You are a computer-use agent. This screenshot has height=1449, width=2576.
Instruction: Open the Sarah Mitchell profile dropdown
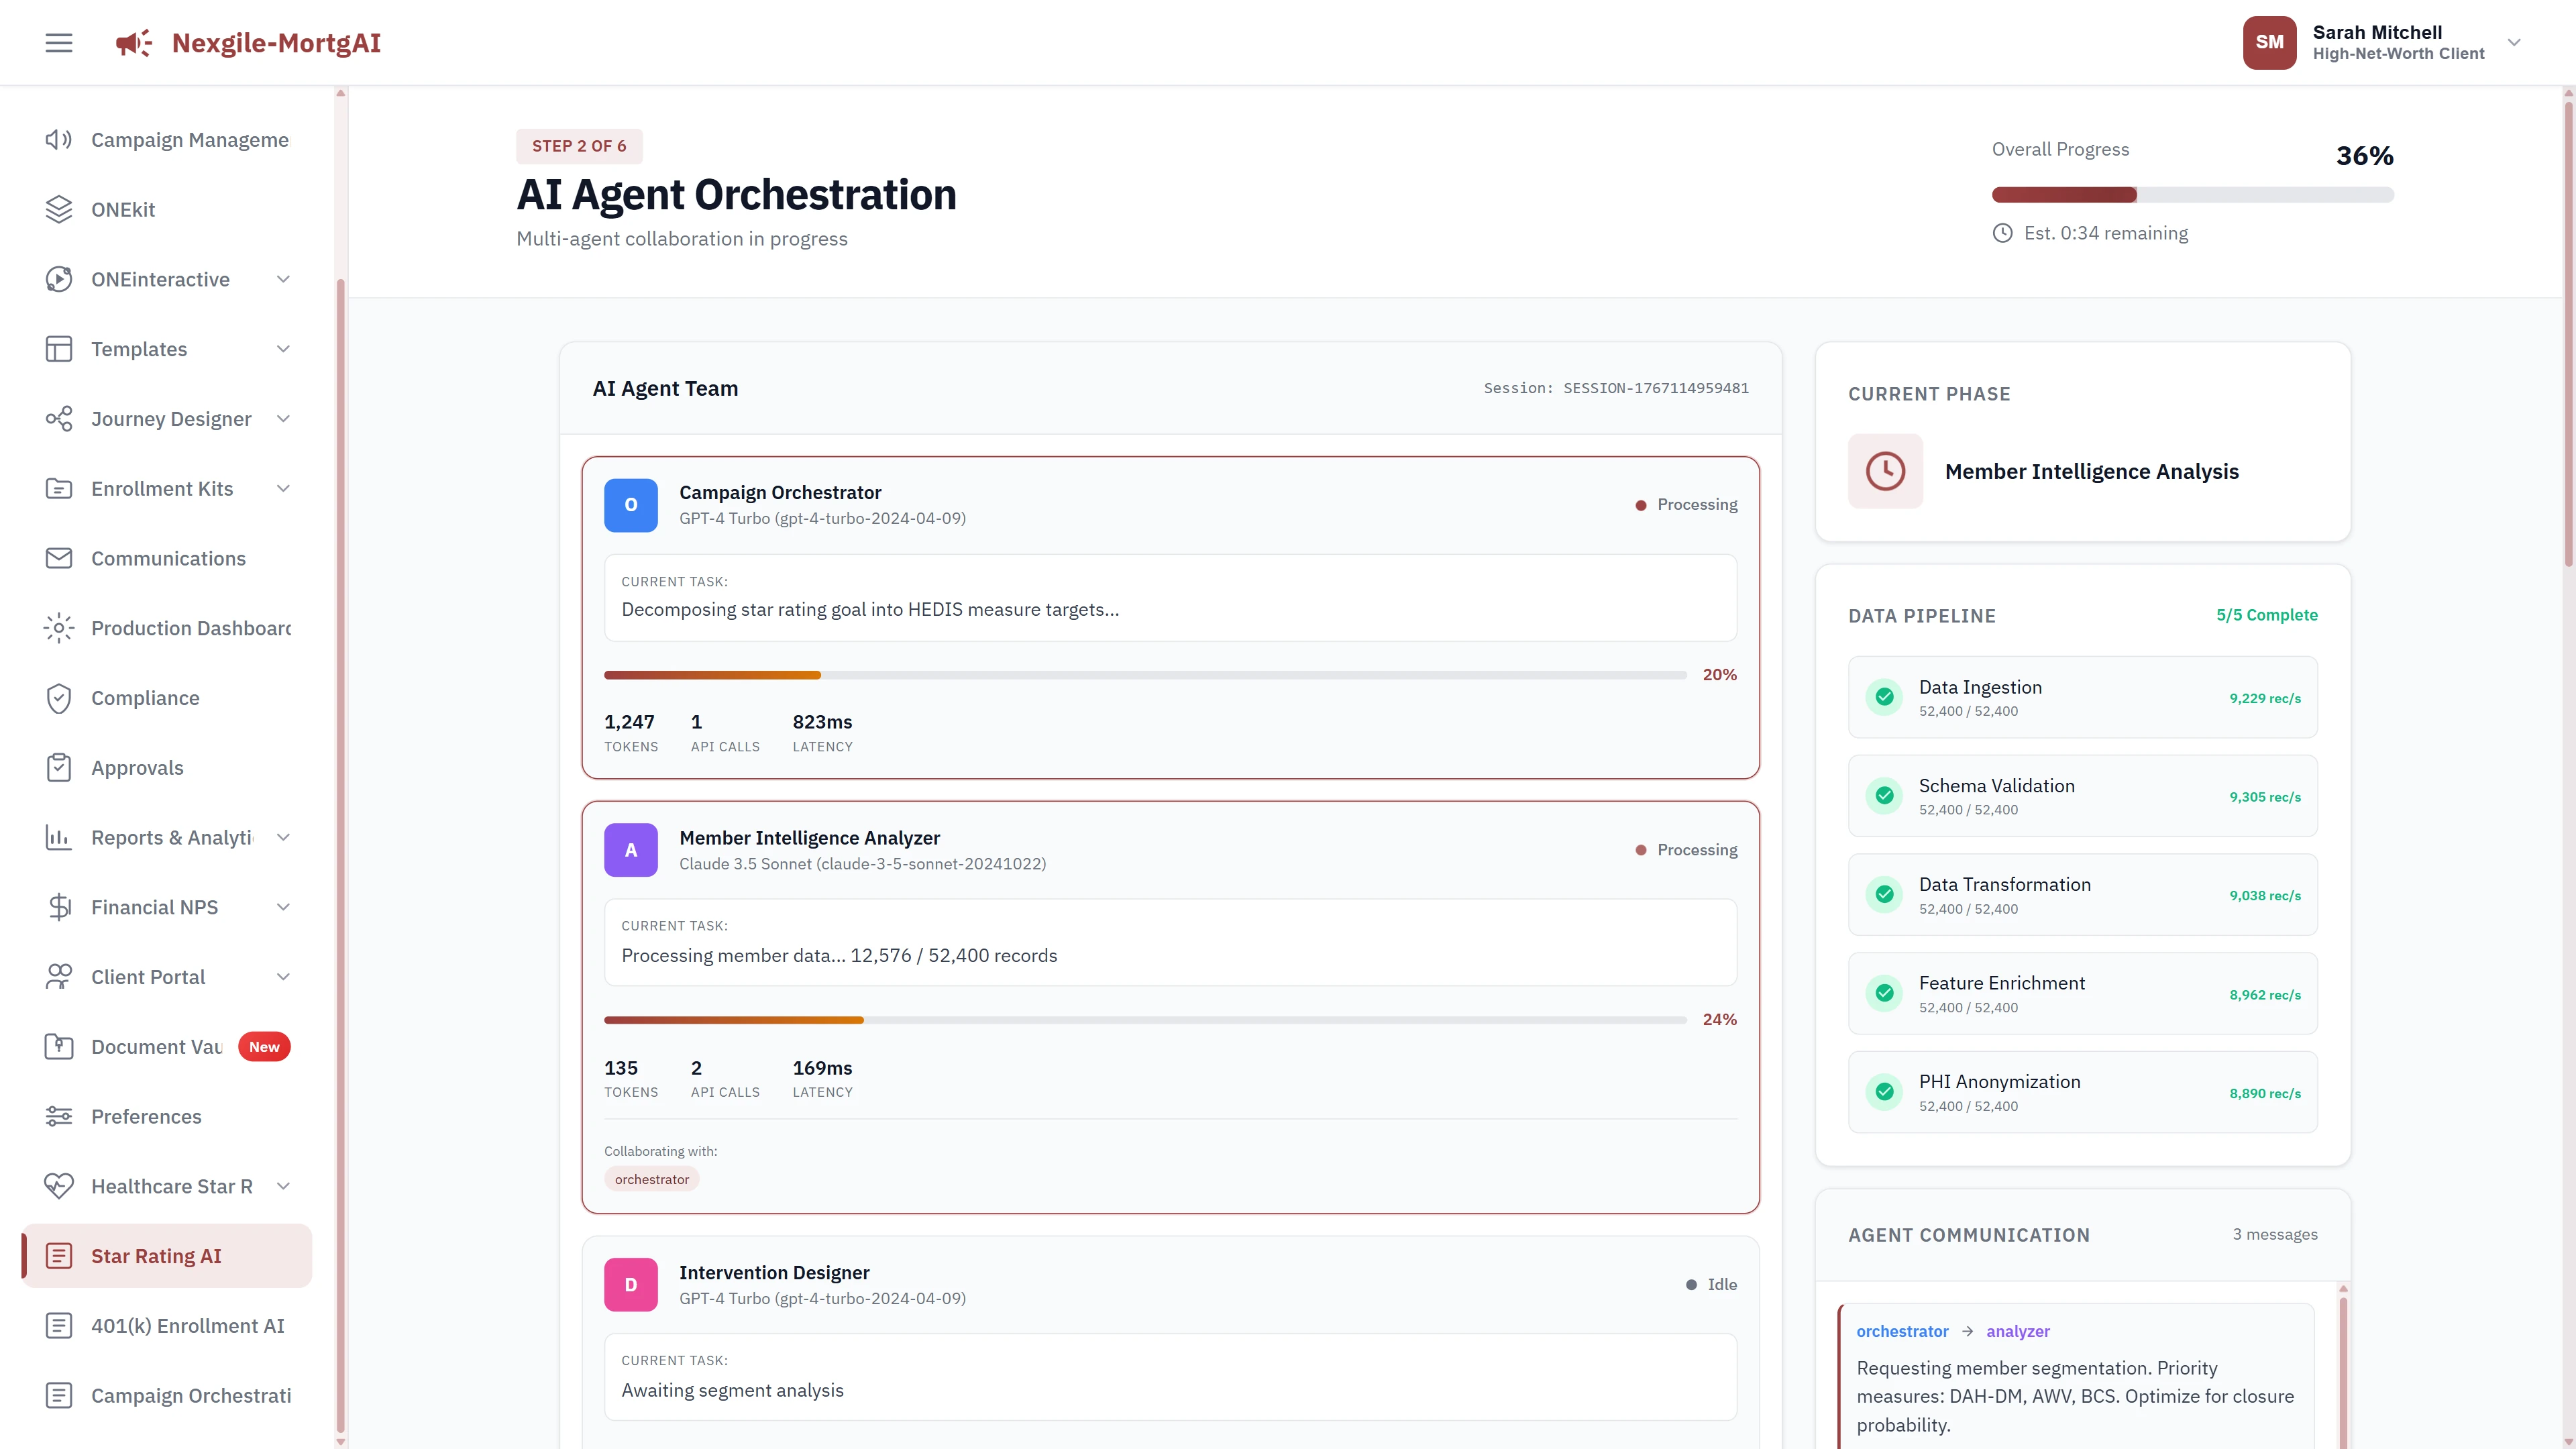click(2513, 42)
